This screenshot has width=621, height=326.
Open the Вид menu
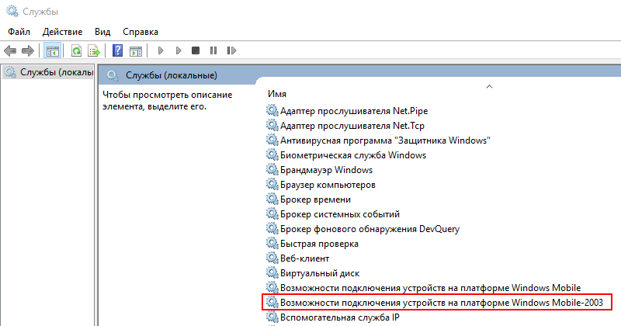coord(102,32)
